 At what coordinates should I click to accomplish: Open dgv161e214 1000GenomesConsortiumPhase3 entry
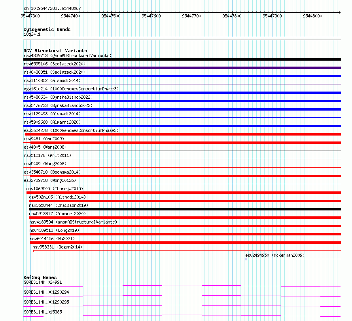point(71,89)
